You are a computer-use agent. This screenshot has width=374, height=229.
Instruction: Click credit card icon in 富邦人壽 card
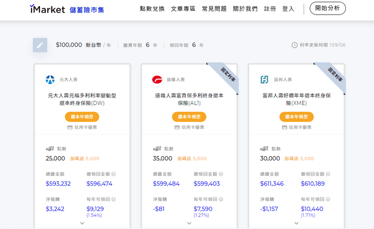[x=285, y=127]
